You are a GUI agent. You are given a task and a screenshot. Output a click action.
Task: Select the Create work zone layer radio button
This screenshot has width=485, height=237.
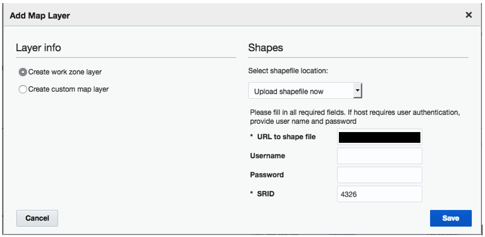(23, 72)
